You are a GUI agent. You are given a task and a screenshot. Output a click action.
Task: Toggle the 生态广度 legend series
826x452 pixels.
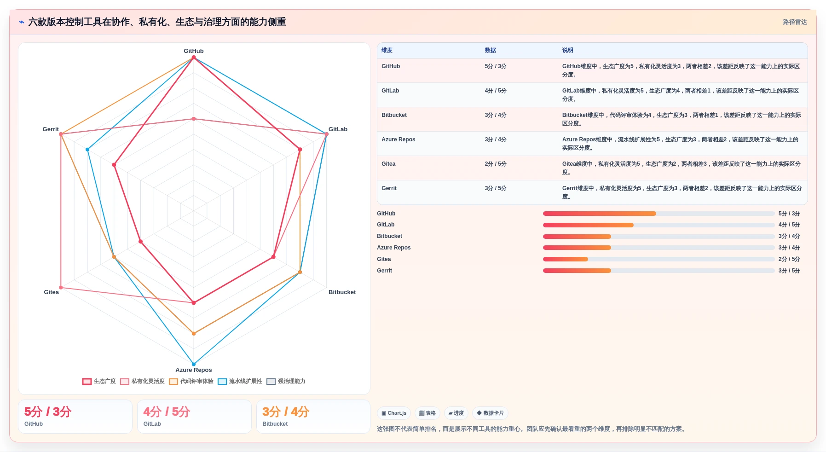[99, 381]
